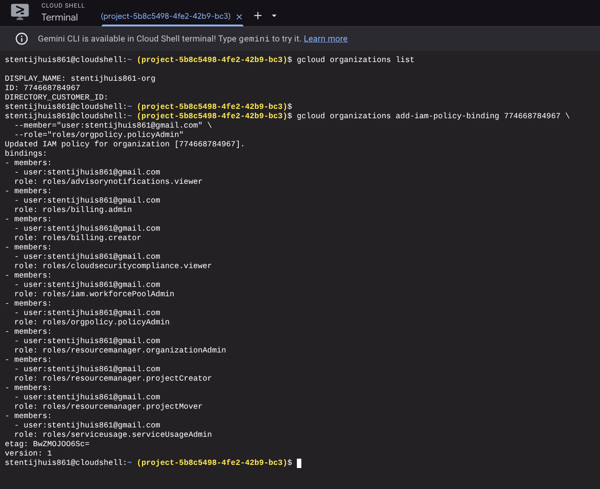Image resolution: width=600 pixels, height=489 pixels.
Task: Click the roles/resourcemanager.organizationAdmin role line
Action: coord(120,350)
